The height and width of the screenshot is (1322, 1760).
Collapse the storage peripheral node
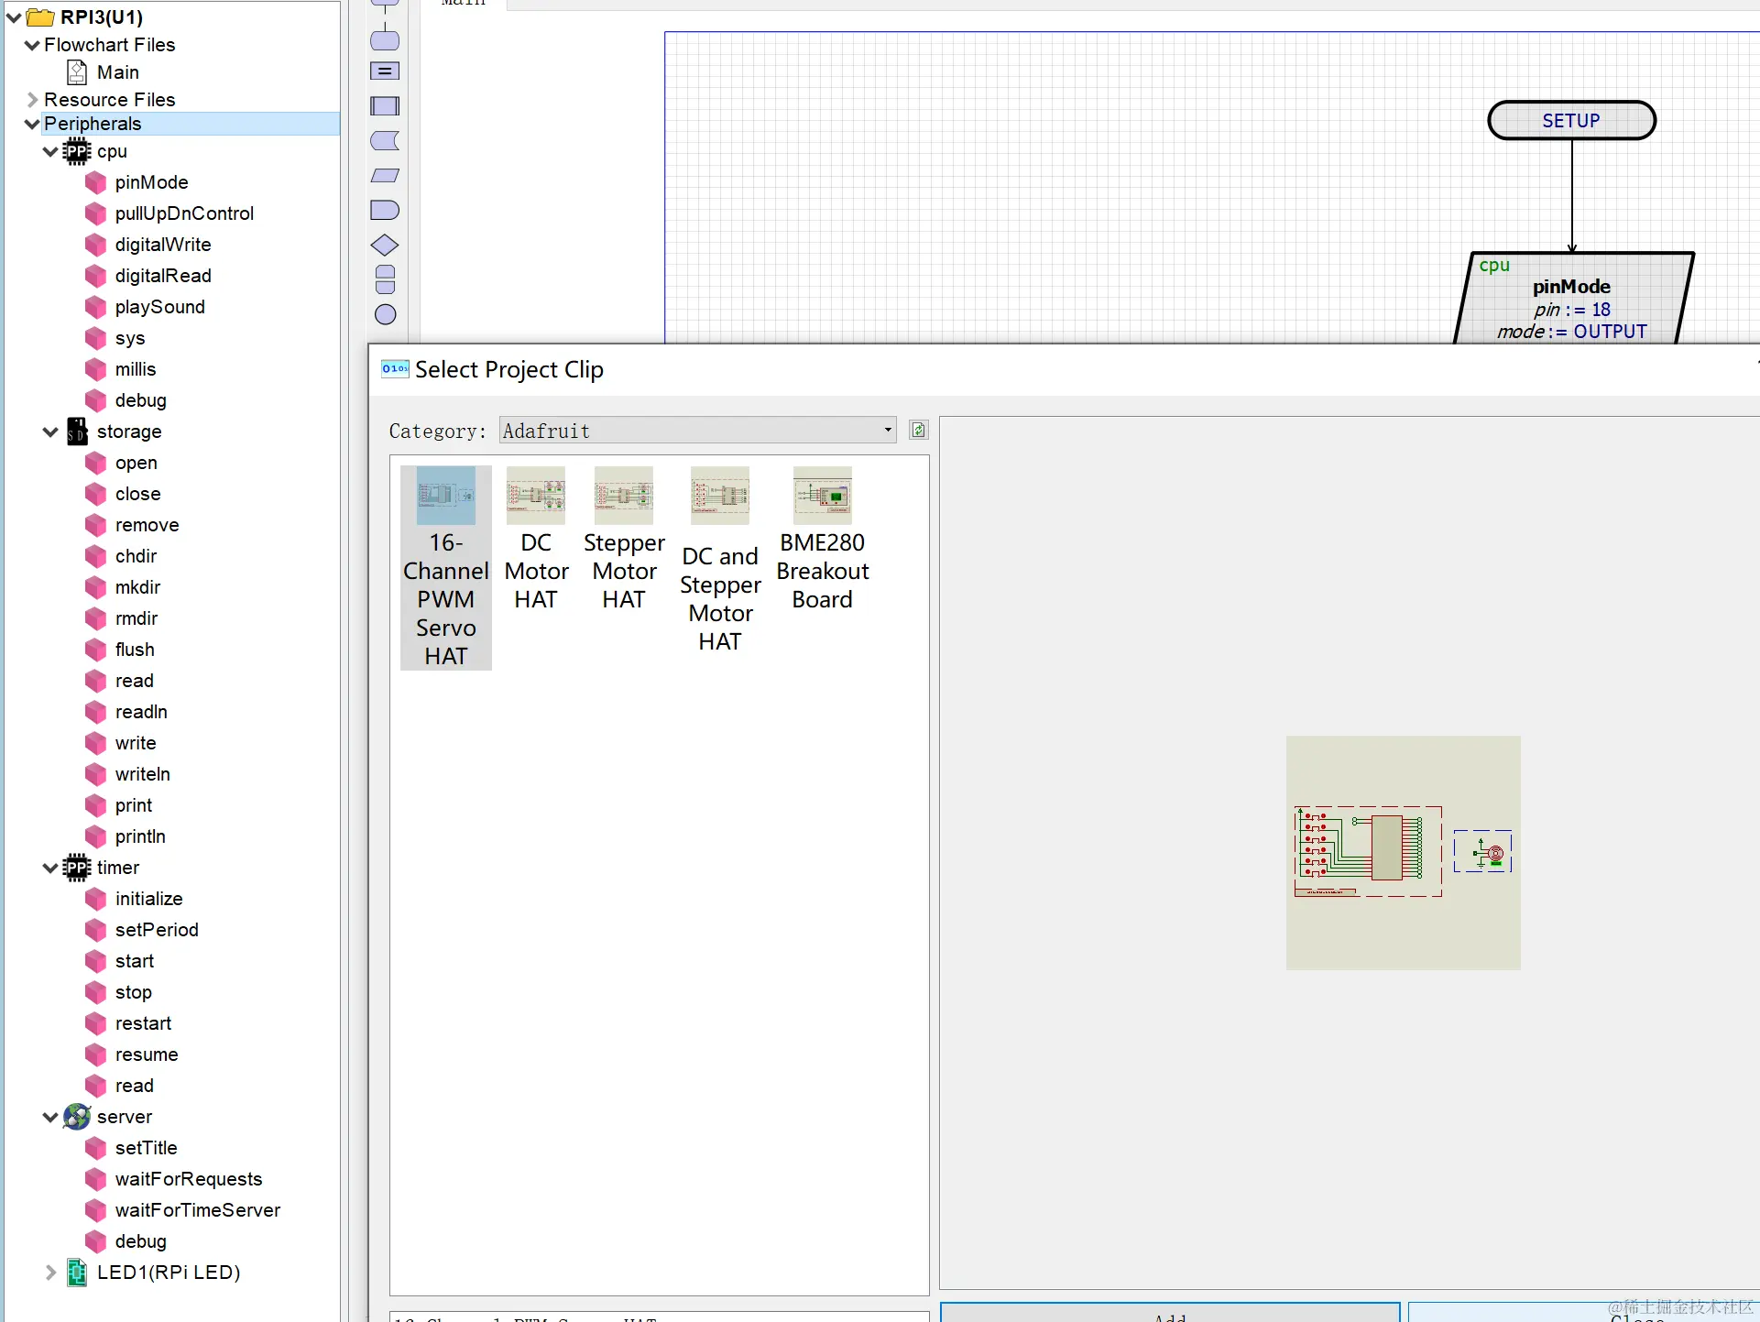(x=50, y=432)
